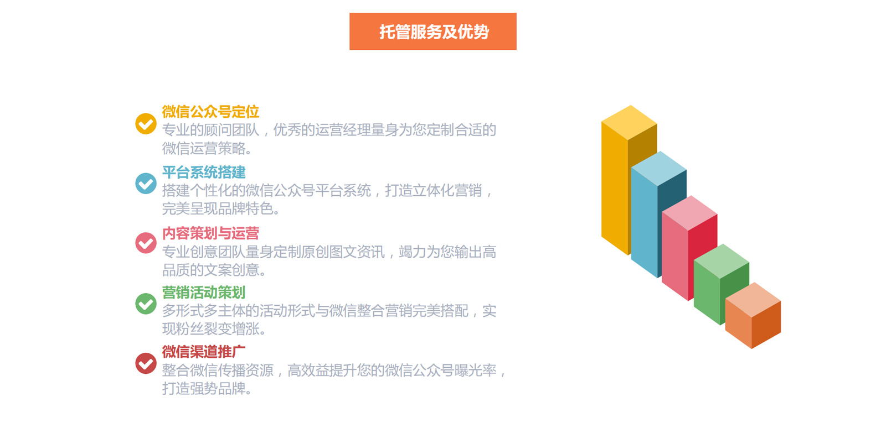Select the 内容策划与运营 heading
This screenshot has width=886, height=428.
pos(210,233)
